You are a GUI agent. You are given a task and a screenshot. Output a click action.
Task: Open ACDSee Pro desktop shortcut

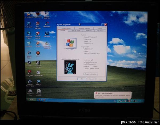click(29, 64)
